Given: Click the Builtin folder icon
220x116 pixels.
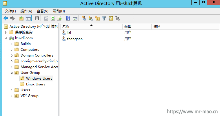Looking at the screenshot, I should 17,44.
